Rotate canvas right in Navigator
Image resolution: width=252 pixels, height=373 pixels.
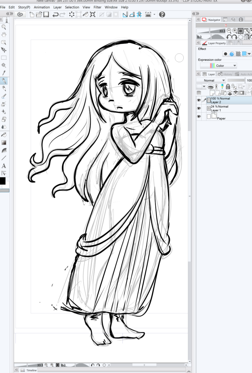[x=235, y=37]
